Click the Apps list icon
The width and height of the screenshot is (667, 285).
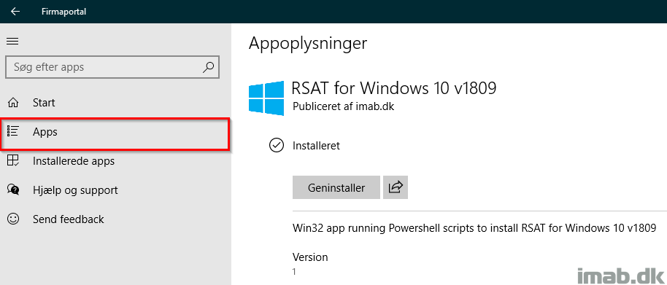pyautogui.click(x=13, y=132)
